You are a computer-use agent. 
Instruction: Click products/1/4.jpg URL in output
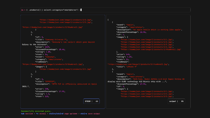click(x=147, y=47)
